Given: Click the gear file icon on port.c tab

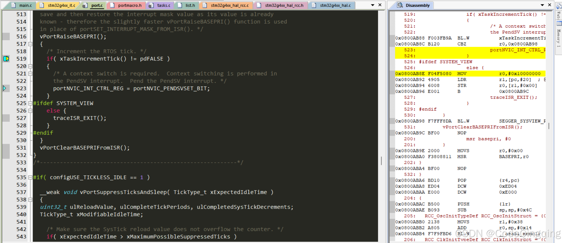Looking at the screenshot, I should [x=85, y=5].
